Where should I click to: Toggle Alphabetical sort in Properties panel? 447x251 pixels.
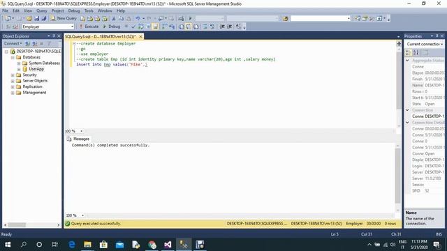(x=416, y=53)
